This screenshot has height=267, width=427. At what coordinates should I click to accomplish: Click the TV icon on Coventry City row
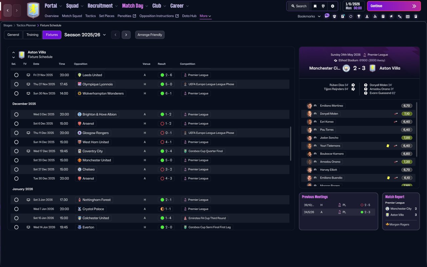(x=28, y=151)
